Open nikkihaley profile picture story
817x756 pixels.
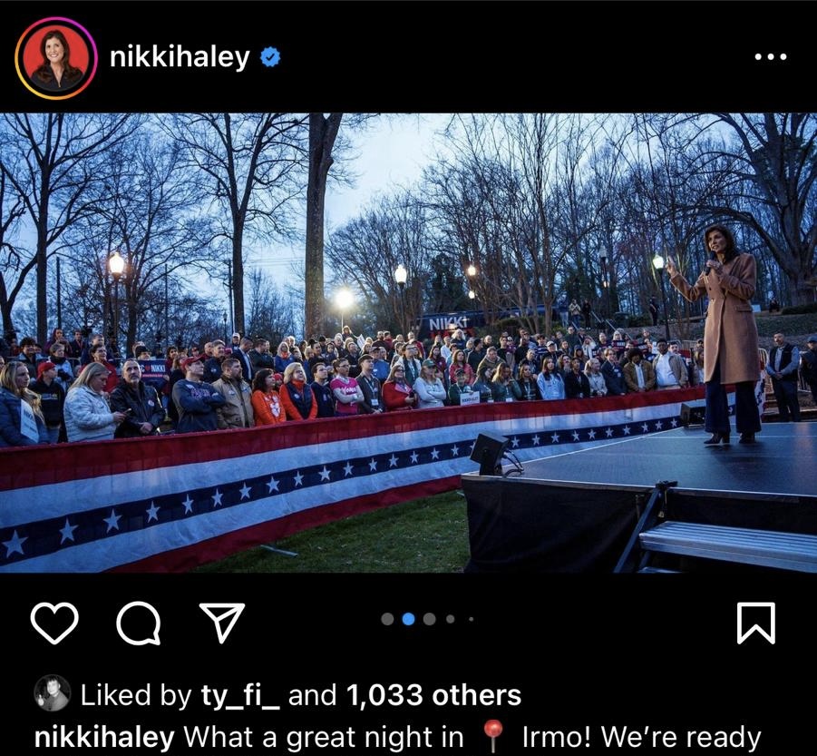pyautogui.click(x=56, y=58)
